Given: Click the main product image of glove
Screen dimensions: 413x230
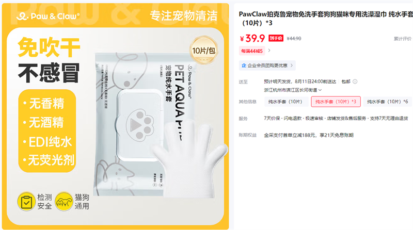Looking at the screenshot, I should (115, 115).
